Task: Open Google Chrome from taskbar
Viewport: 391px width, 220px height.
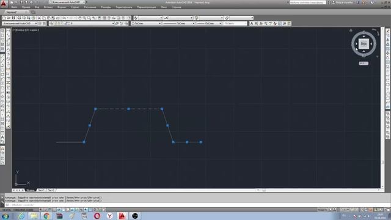Action: [46, 216]
